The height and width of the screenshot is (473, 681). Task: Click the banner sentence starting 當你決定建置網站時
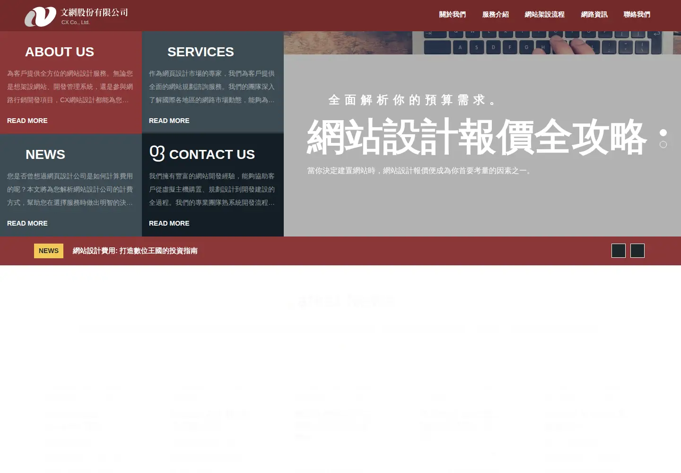pyautogui.click(x=420, y=171)
